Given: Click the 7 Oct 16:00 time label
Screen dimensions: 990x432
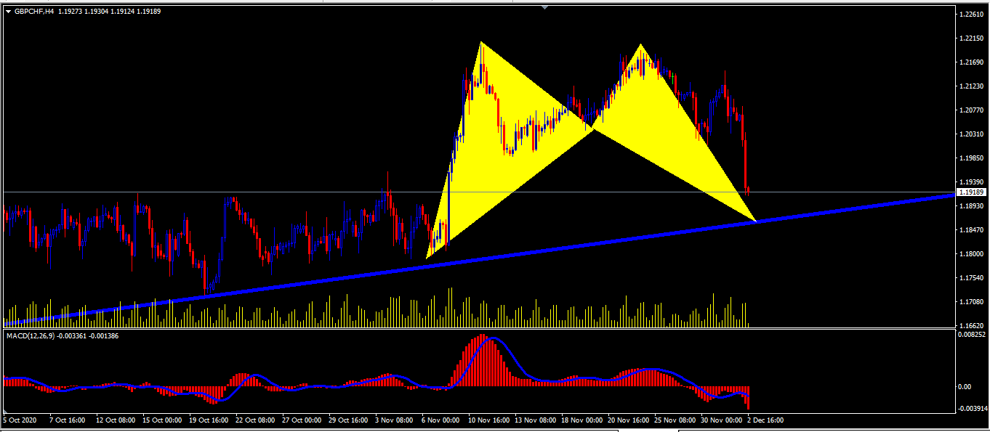Looking at the screenshot, I should coord(67,420).
